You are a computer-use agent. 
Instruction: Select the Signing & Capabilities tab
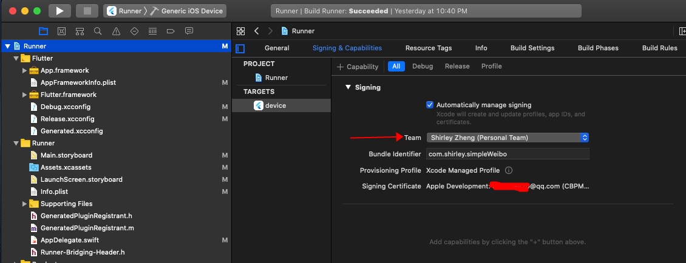pos(347,48)
